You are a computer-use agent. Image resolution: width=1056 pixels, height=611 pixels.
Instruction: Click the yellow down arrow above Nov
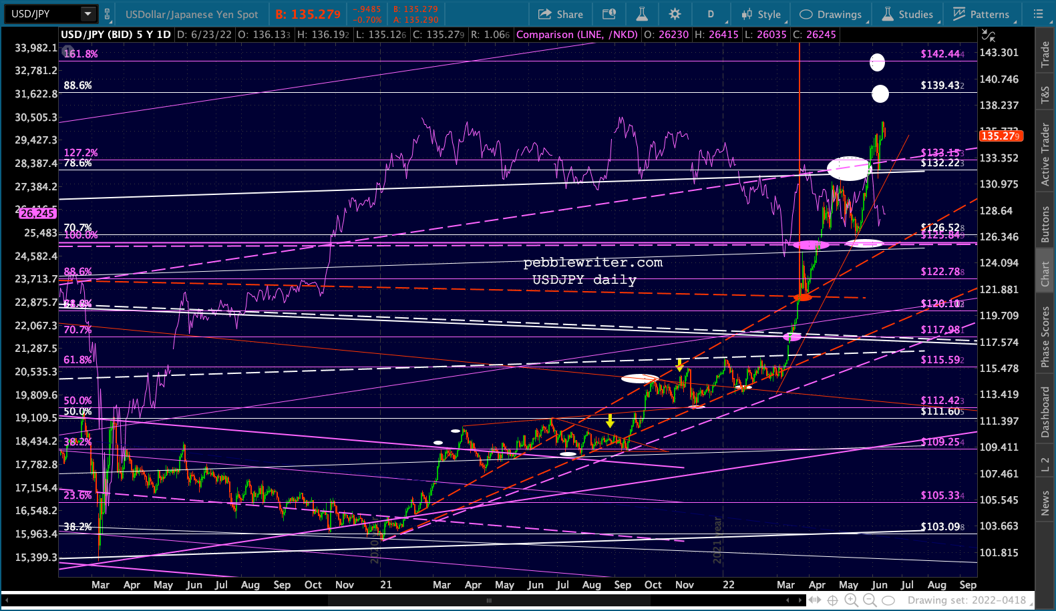[x=679, y=365]
